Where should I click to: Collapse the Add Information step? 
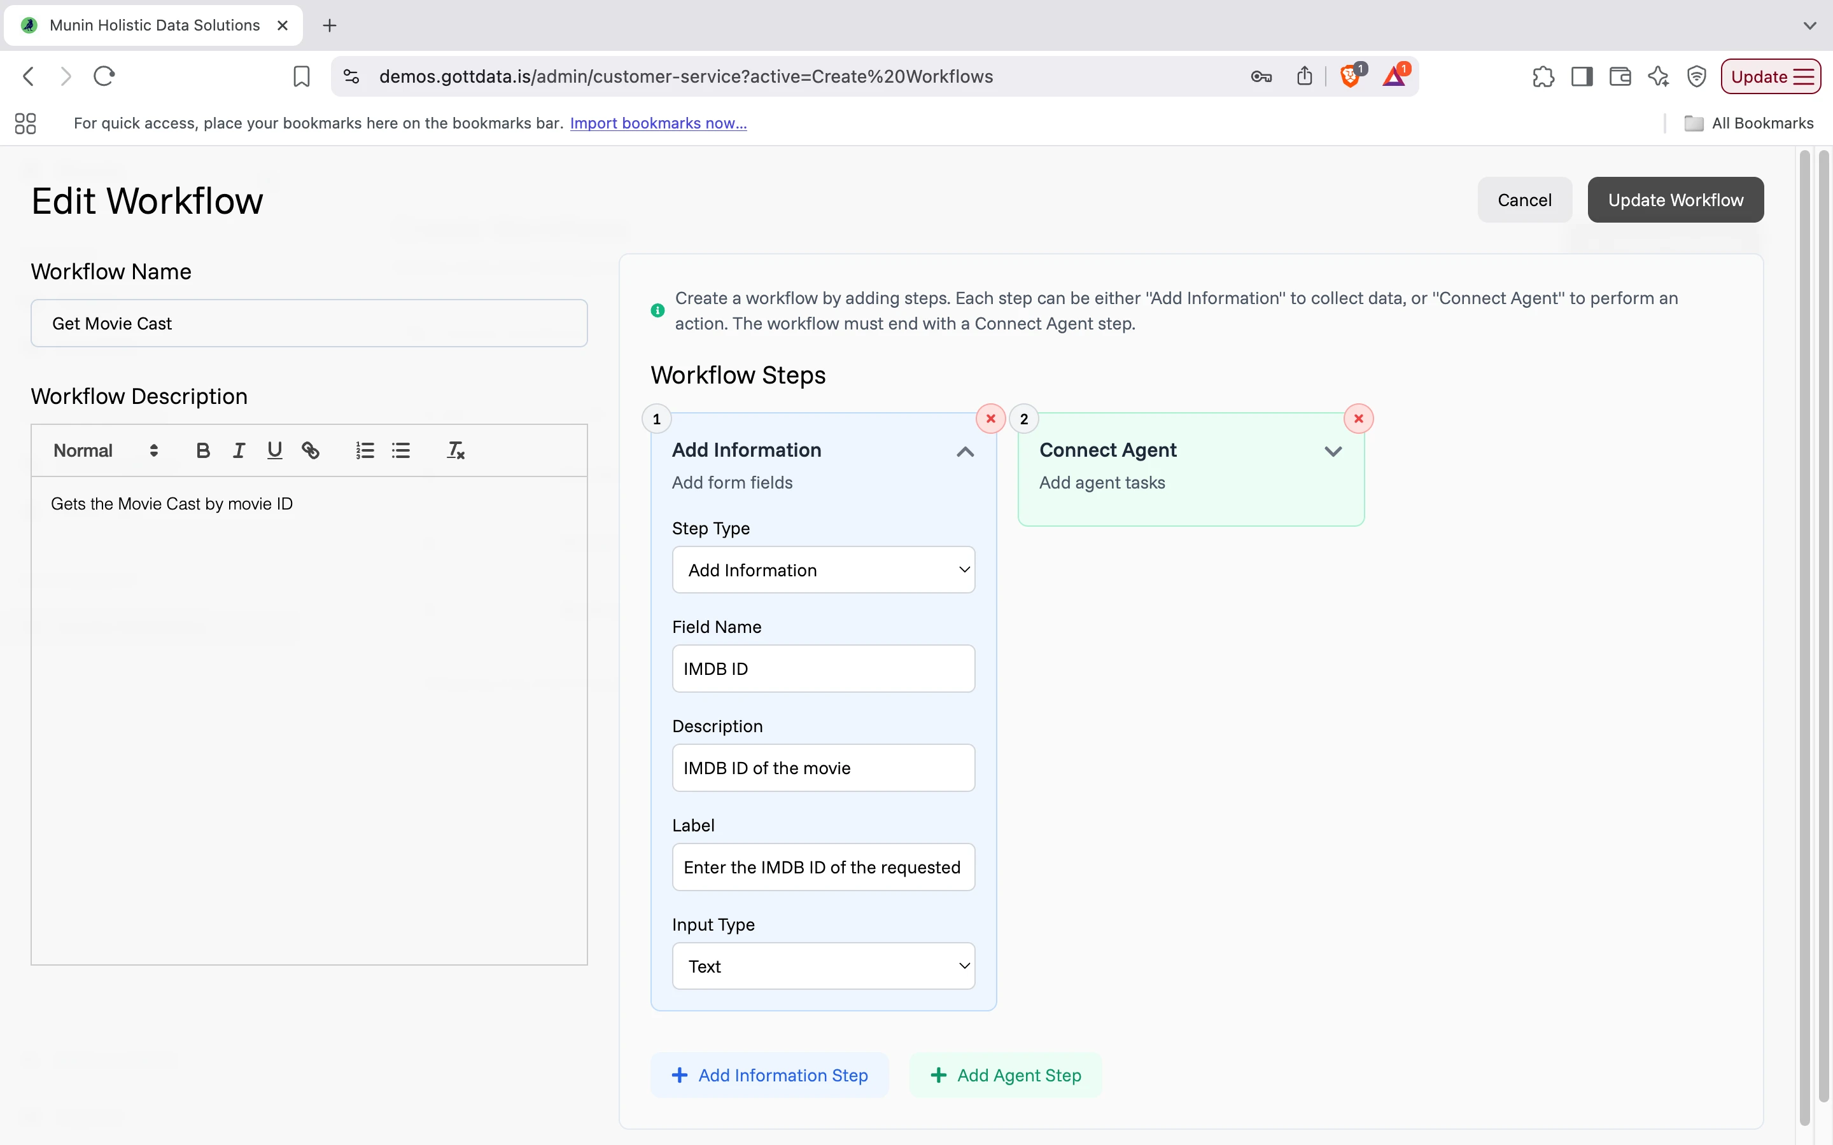[x=964, y=452]
